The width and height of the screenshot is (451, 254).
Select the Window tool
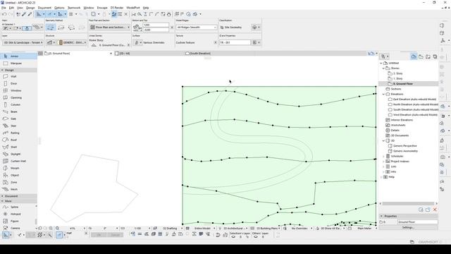(18, 90)
